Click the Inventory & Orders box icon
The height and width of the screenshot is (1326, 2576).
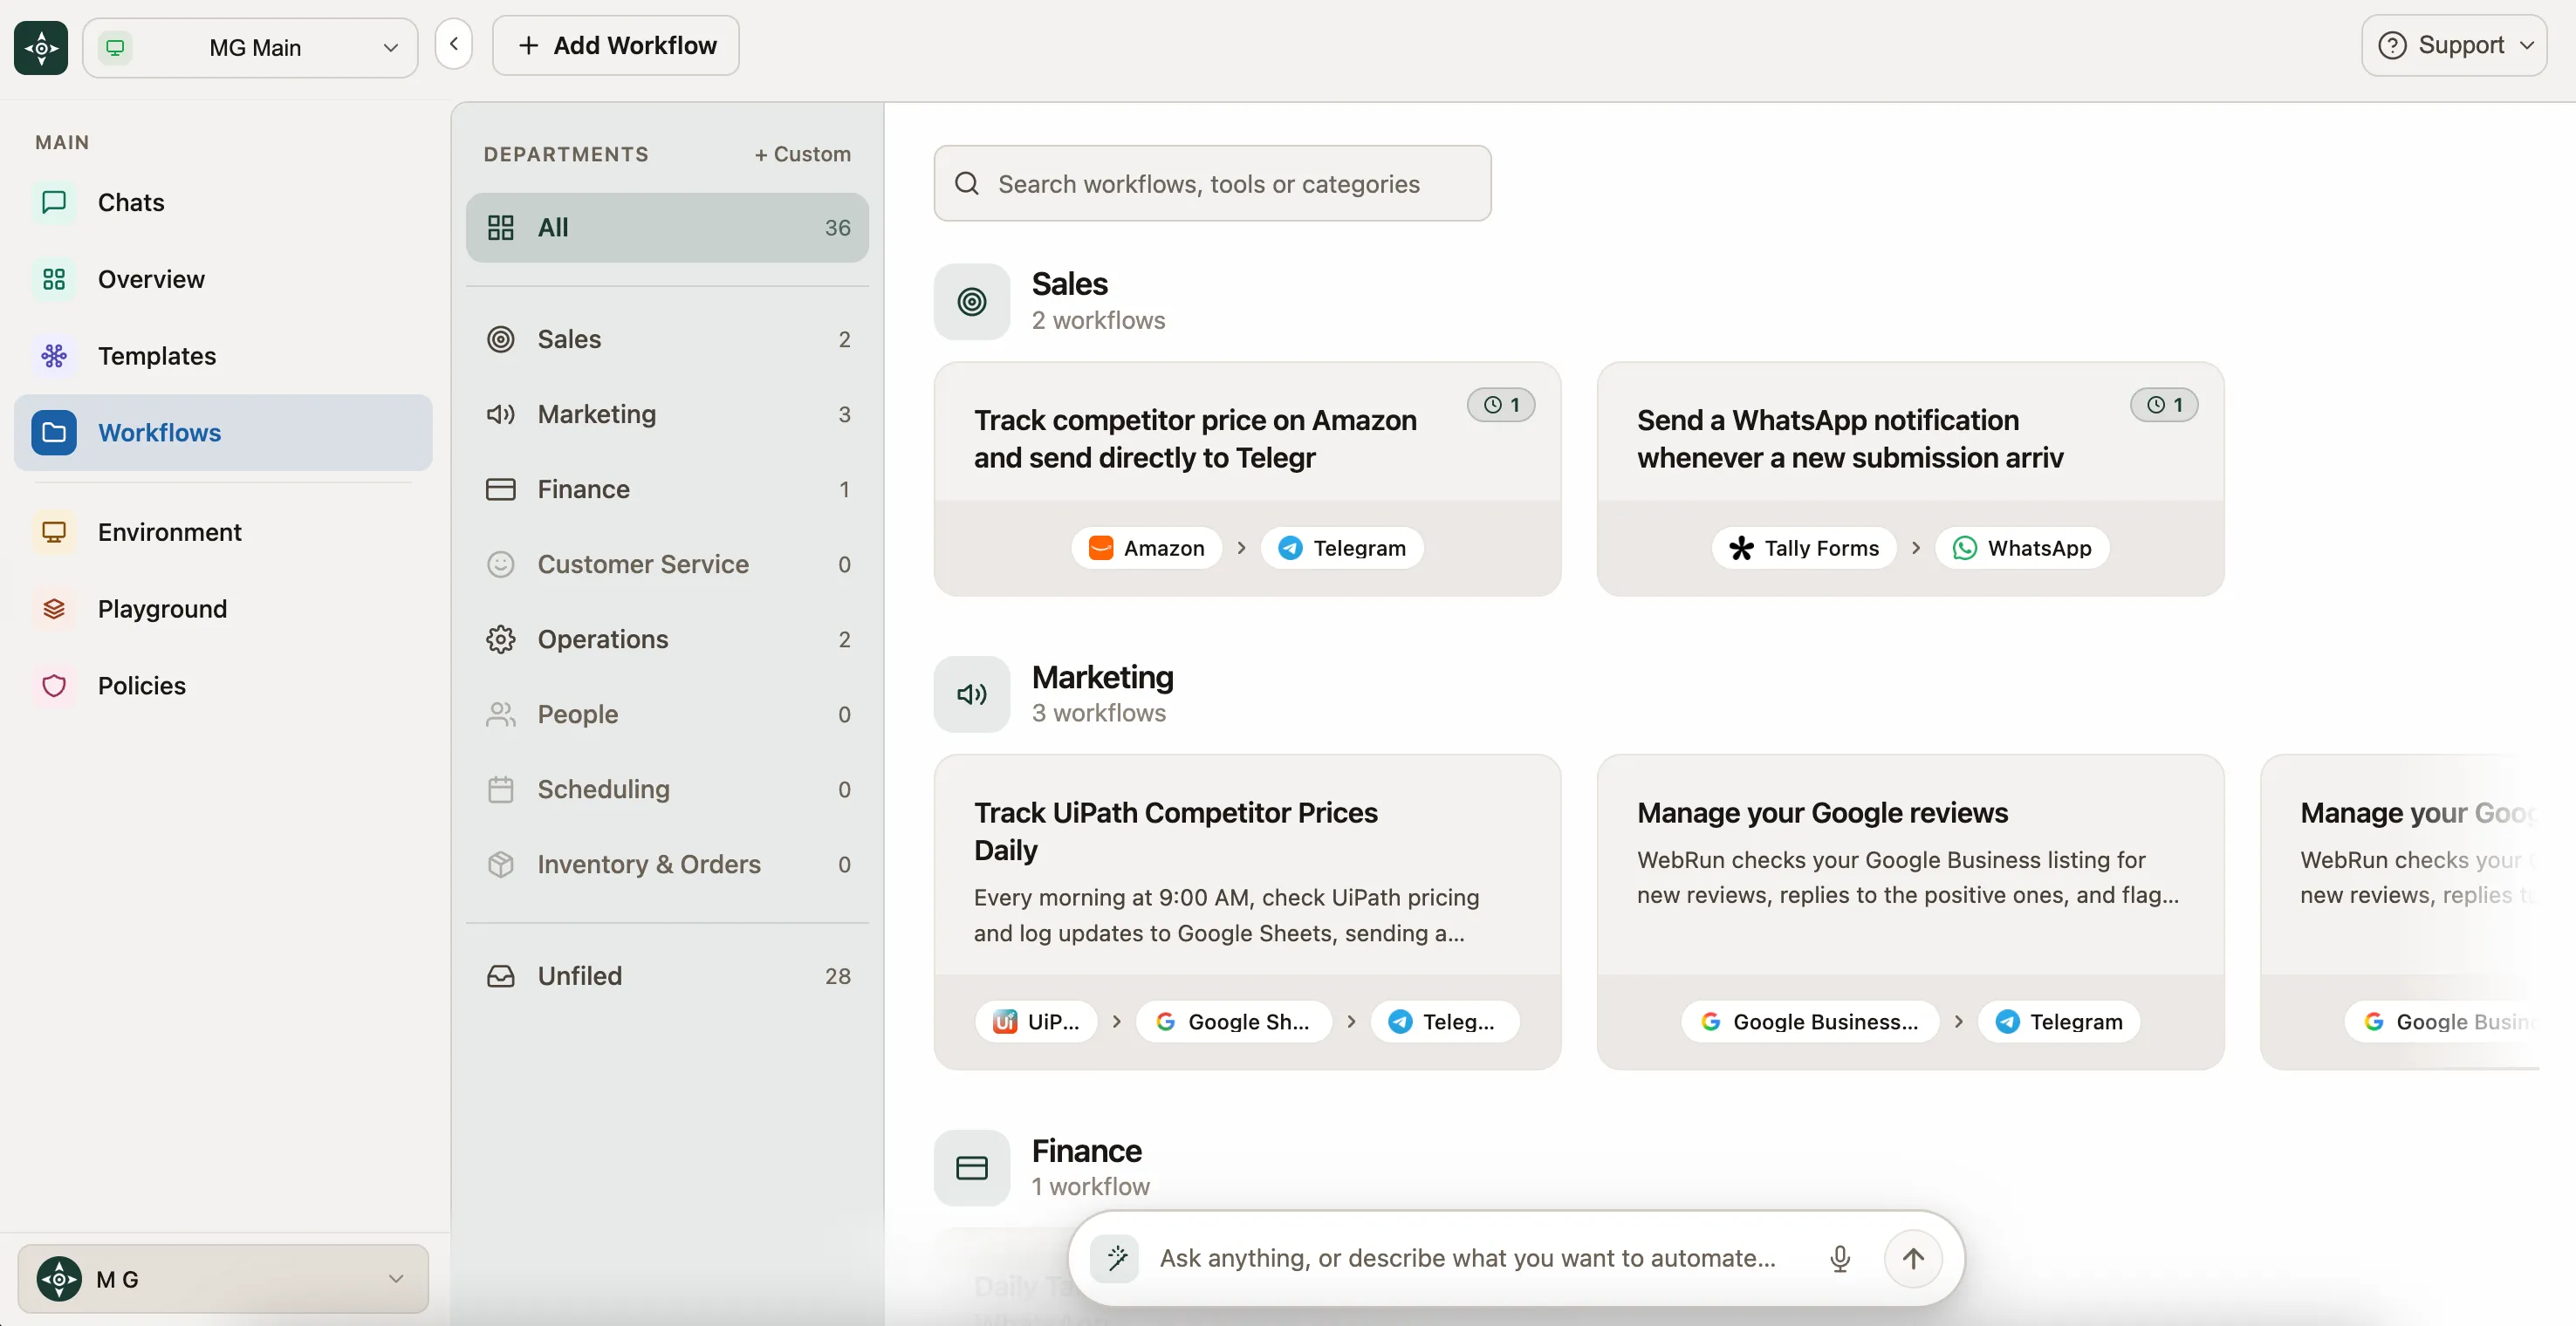(x=501, y=864)
